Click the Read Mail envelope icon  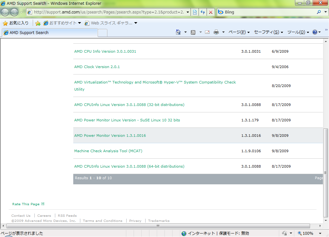(207, 32)
